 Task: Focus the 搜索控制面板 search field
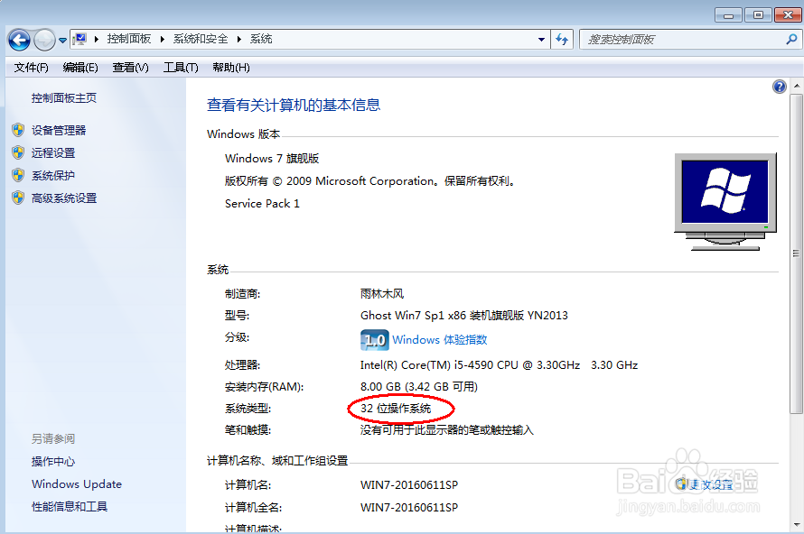[682, 40]
